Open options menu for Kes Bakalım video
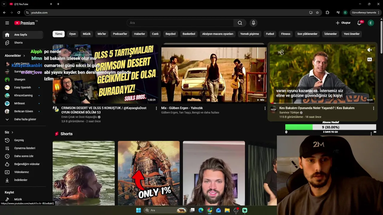Viewport: 383px width, 215px height. tap(373, 108)
